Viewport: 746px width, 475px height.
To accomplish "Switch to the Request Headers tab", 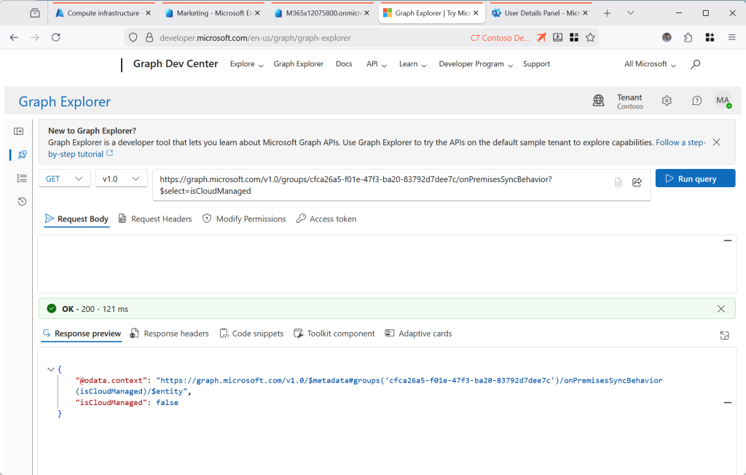I will coord(155,219).
